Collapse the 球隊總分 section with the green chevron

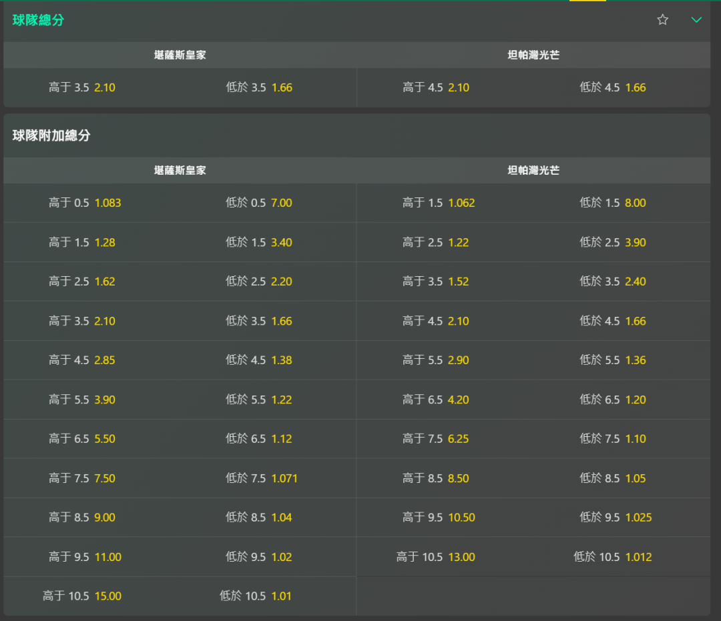click(x=696, y=20)
